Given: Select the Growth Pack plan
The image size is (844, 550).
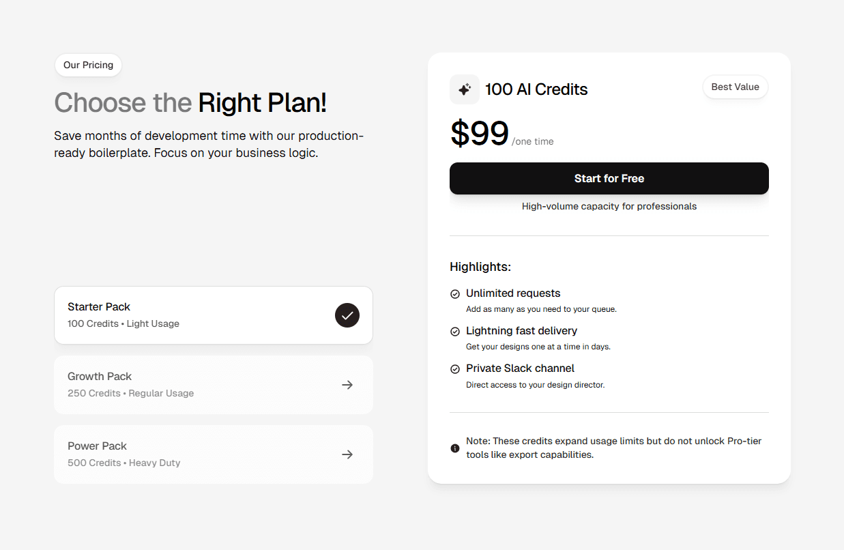Looking at the screenshot, I should (213, 384).
